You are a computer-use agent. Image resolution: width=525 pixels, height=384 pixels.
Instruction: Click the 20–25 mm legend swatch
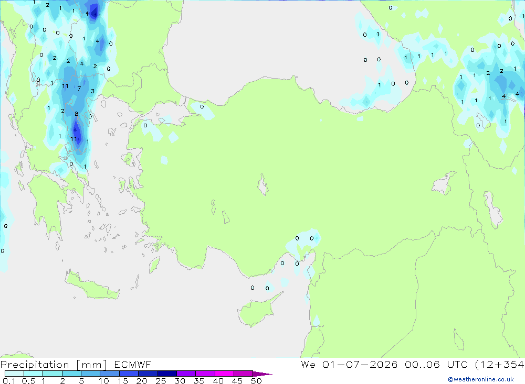coord(148,374)
